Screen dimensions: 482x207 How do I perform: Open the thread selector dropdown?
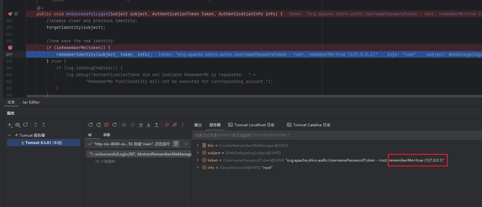coord(186,144)
